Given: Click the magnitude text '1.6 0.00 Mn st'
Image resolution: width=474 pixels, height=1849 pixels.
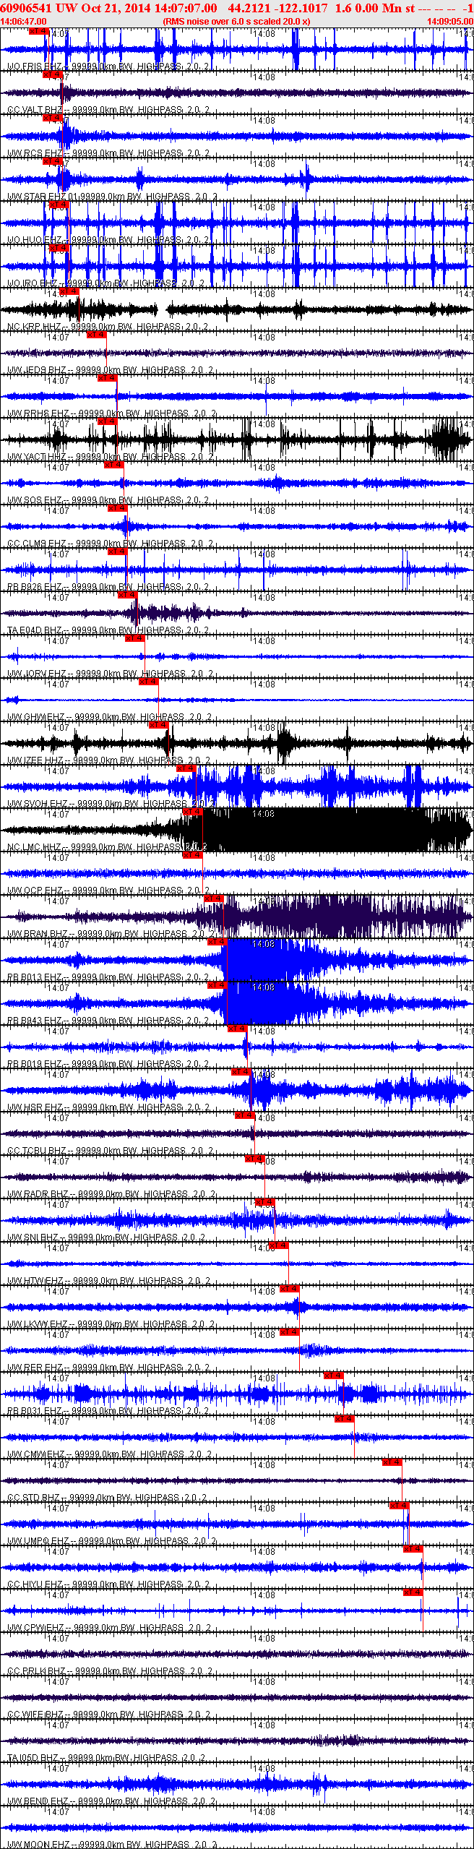Looking at the screenshot, I should tap(375, 8).
